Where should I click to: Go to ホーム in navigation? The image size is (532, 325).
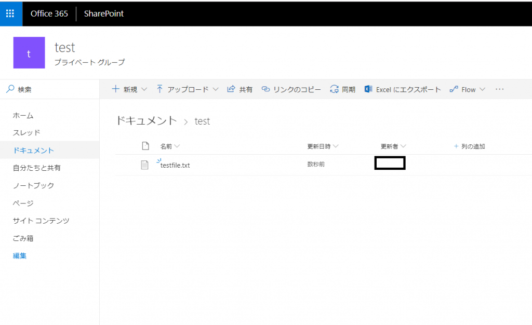(x=23, y=116)
